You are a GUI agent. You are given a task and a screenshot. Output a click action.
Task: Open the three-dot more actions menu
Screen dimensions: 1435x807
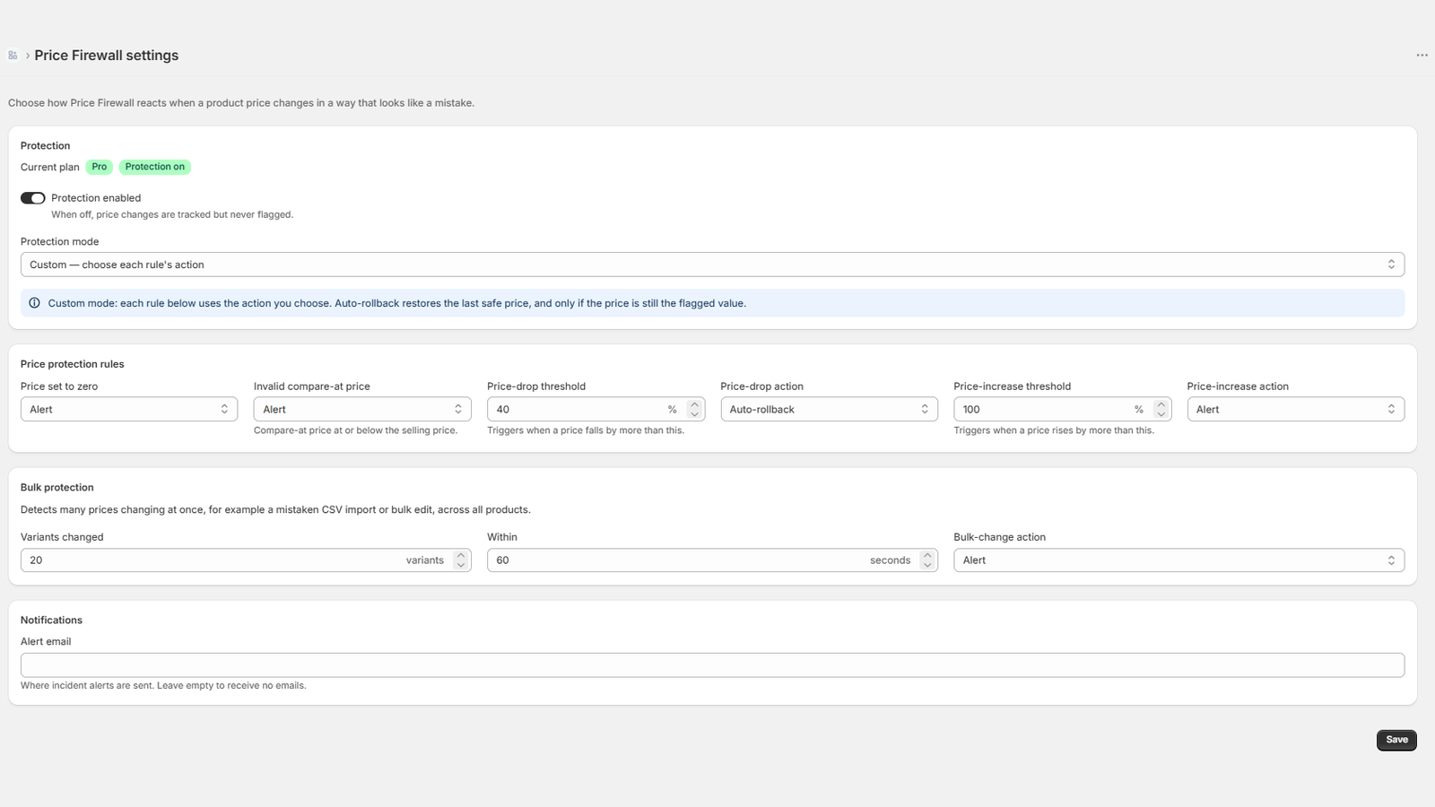[1422, 56]
